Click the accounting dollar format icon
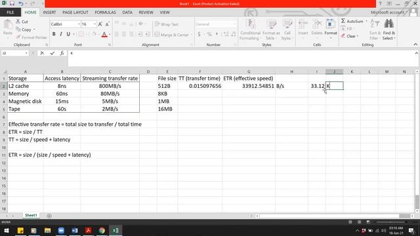Viewport: 420px width, 236px height. [199, 34]
